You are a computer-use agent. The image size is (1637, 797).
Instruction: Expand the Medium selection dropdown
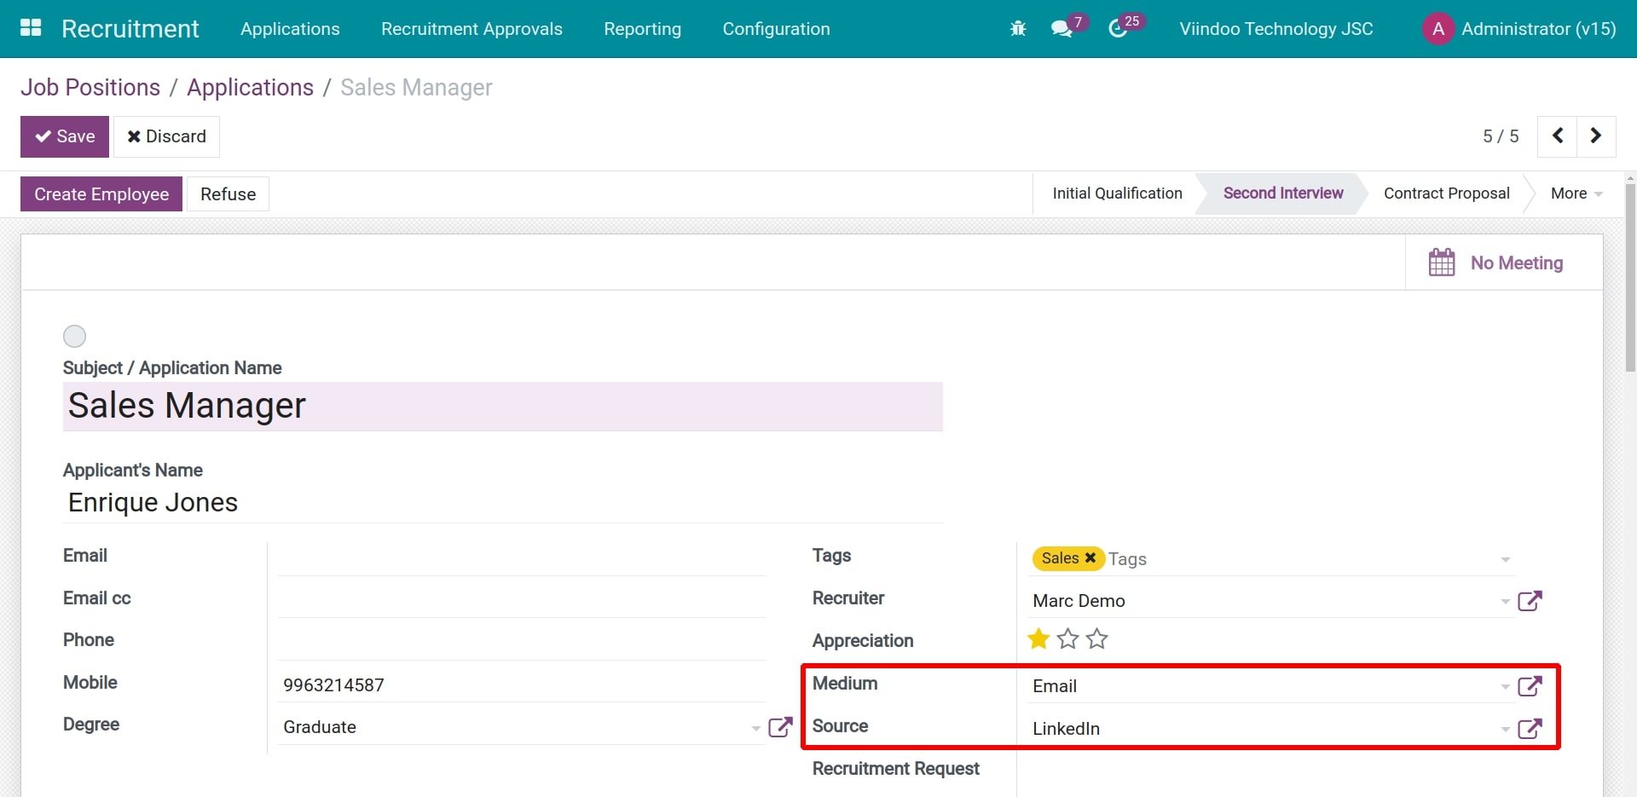pyautogui.click(x=1505, y=686)
